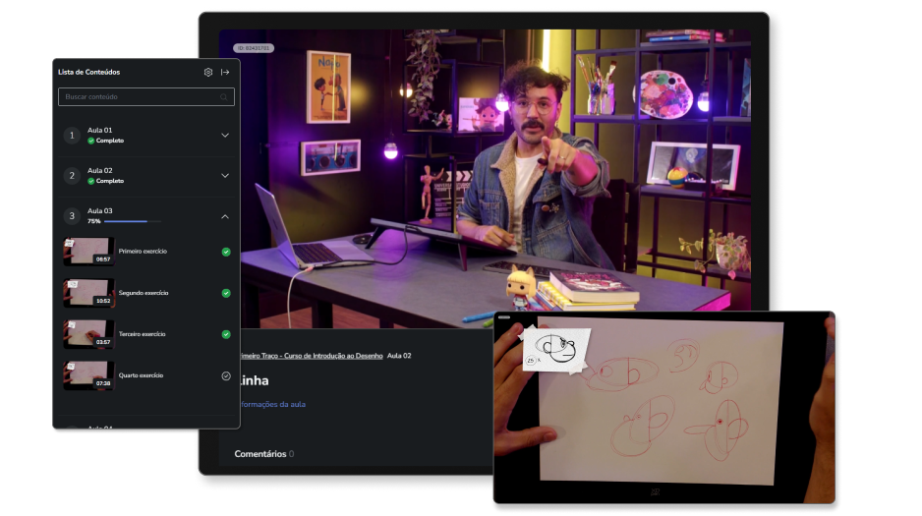Image resolution: width=922 pixels, height=516 pixels.
Task: Mark Quarto exercício as complete
Action: click(x=226, y=376)
